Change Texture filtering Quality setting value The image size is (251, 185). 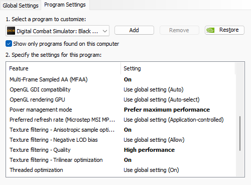[x=149, y=150]
